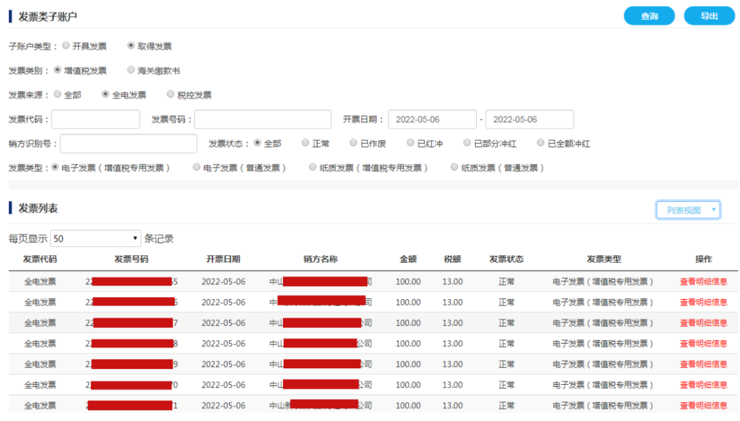Set invoice status to 已作废
This screenshot has height=421, width=740.
(x=354, y=143)
